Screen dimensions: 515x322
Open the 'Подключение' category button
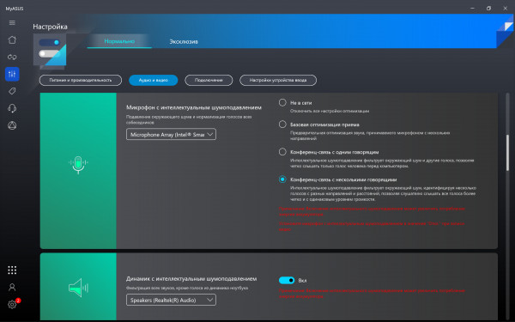[x=209, y=80]
